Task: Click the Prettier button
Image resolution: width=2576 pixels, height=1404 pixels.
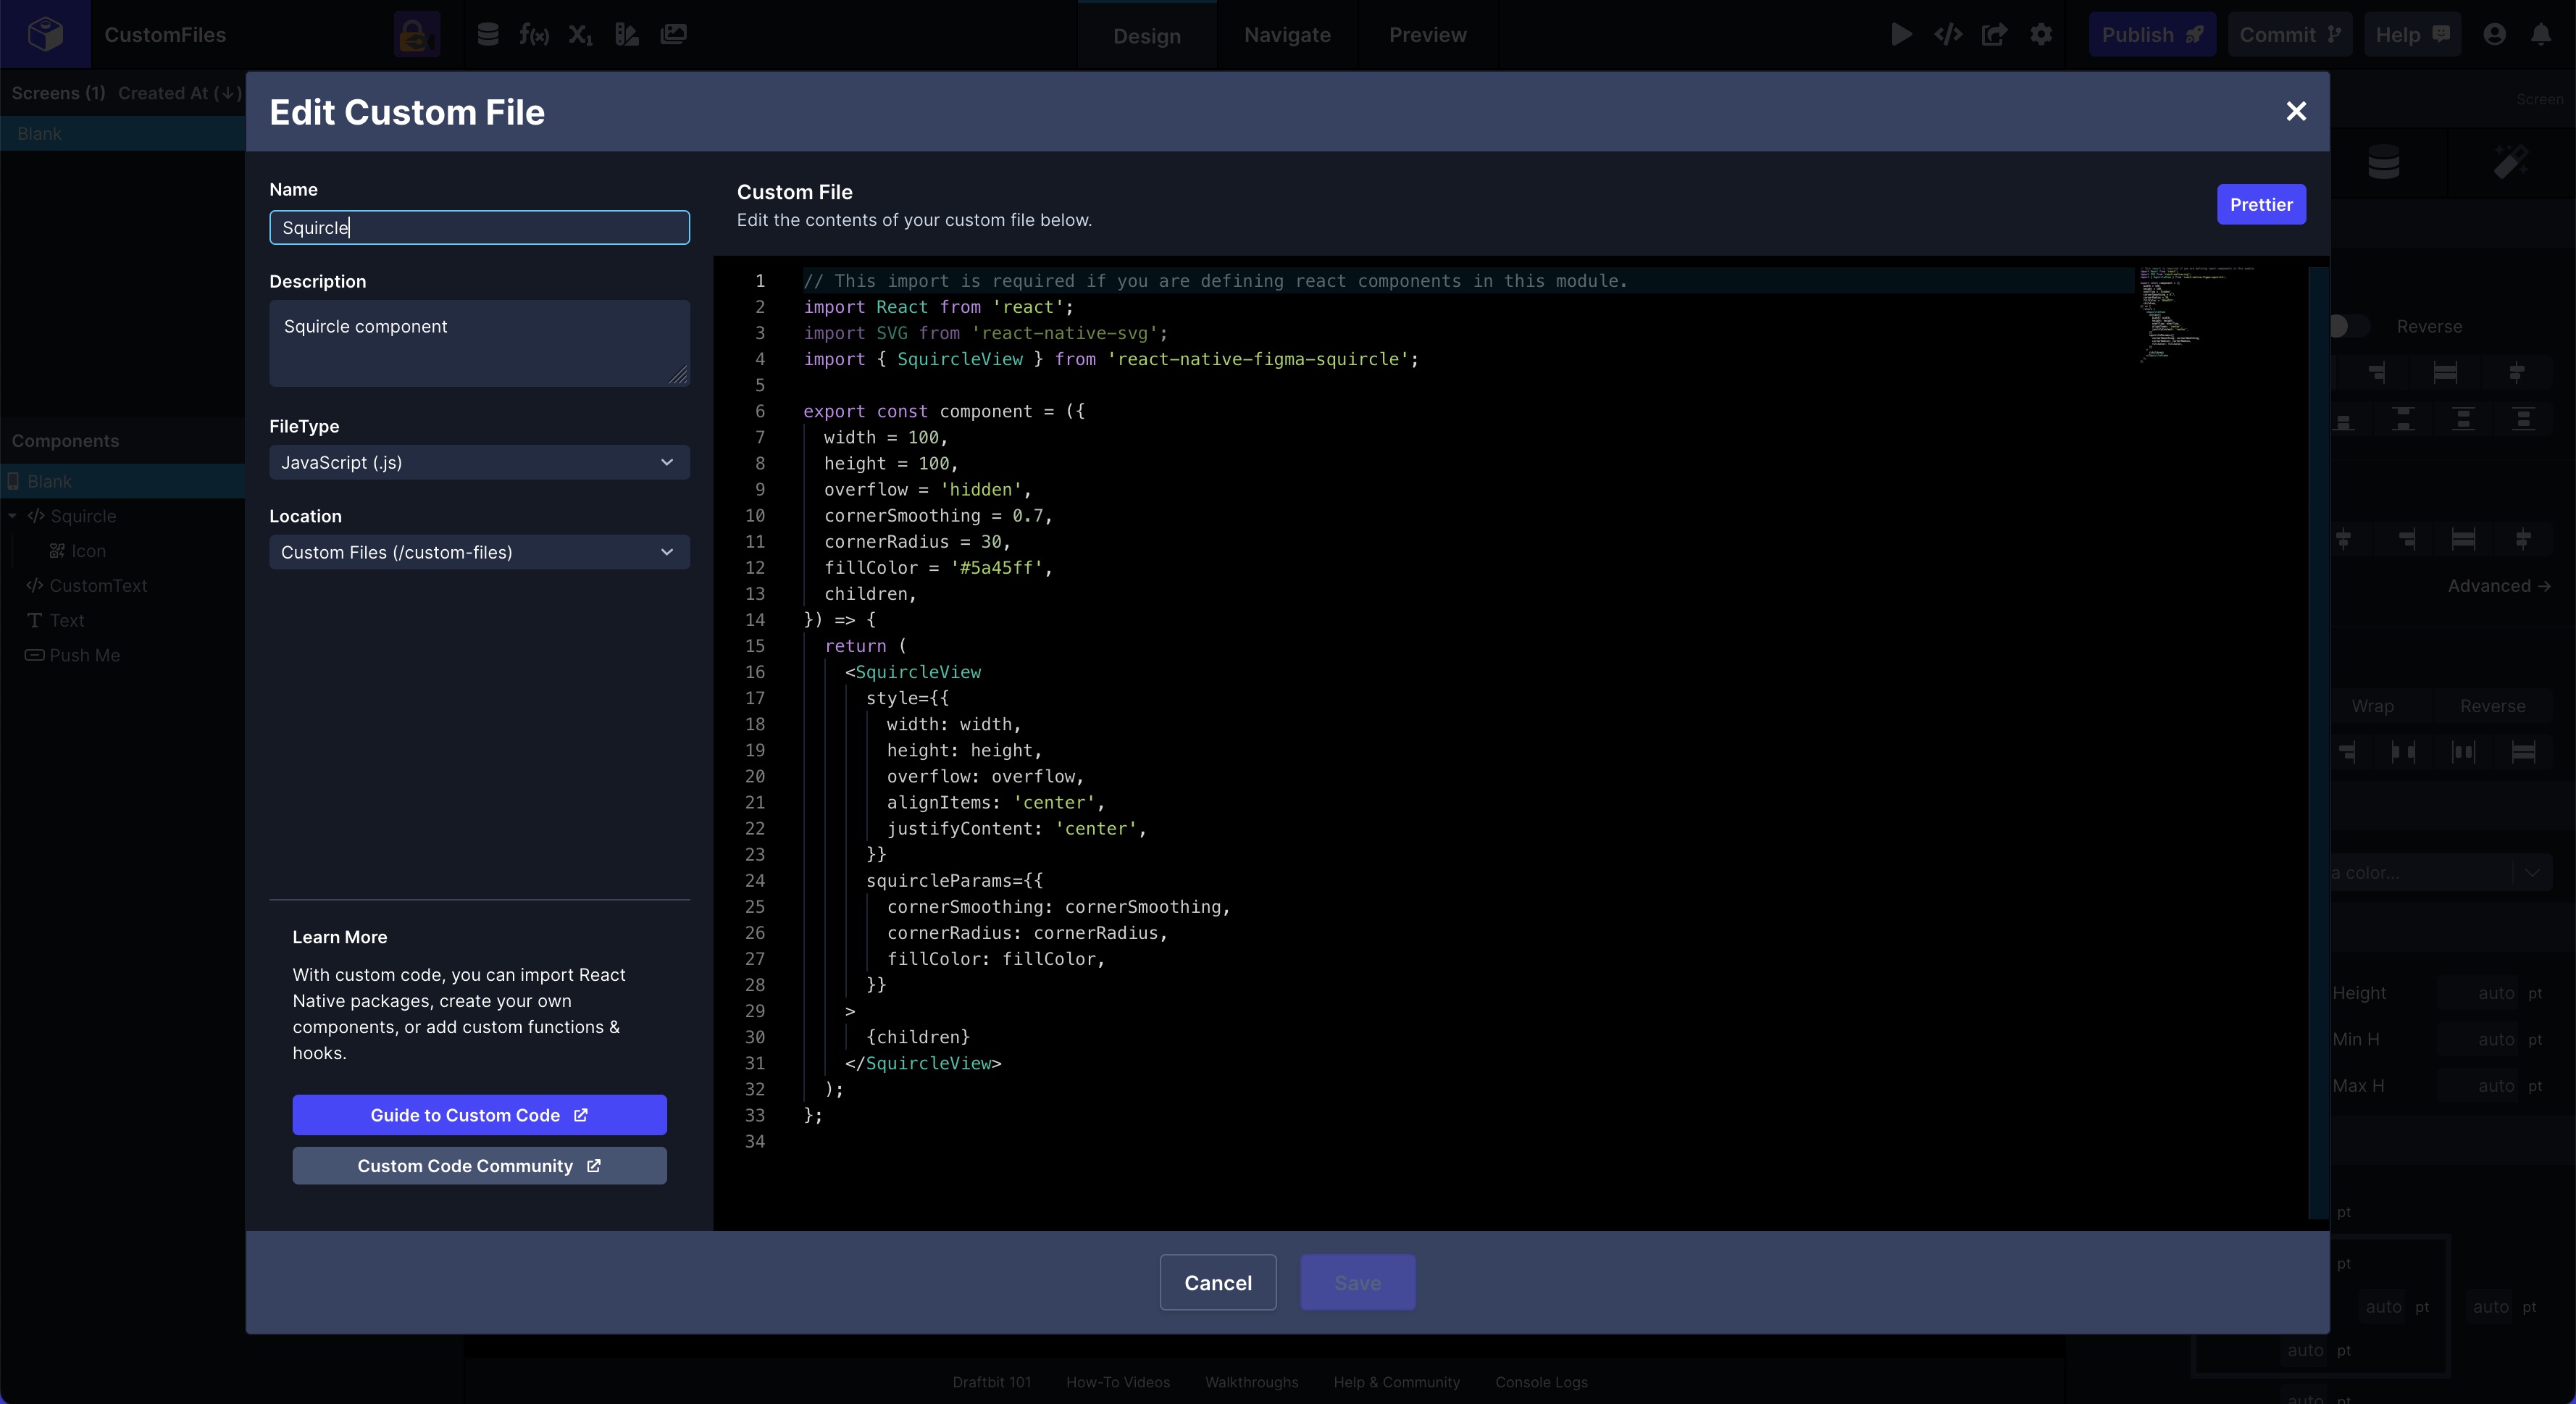Action: pos(2261,204)
